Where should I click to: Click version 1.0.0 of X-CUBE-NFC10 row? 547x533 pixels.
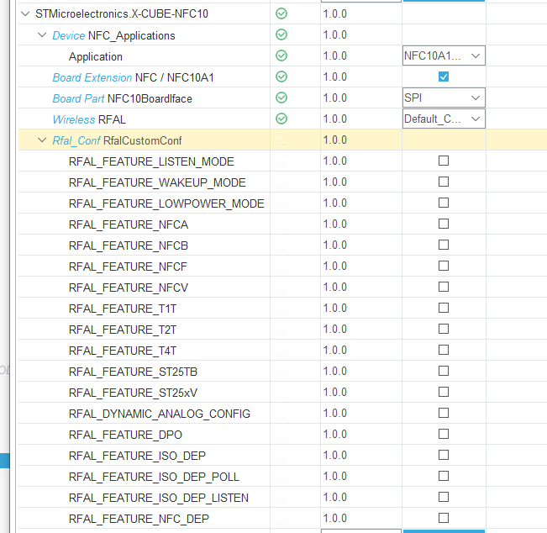click(335, 13)
